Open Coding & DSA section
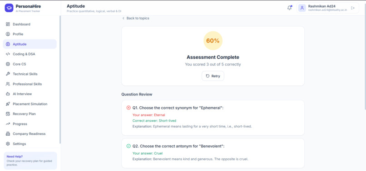 click(x=30, y=54)
